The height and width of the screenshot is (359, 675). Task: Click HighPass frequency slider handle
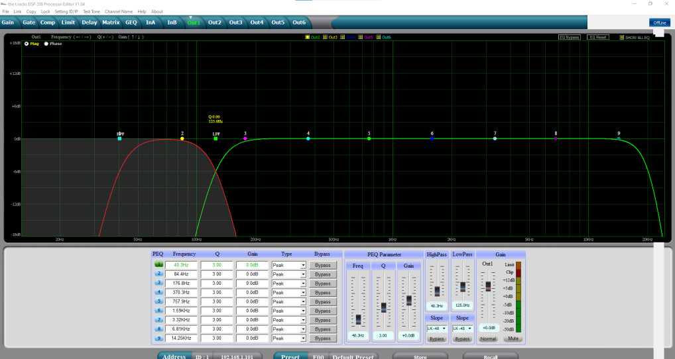coord(437,291)
